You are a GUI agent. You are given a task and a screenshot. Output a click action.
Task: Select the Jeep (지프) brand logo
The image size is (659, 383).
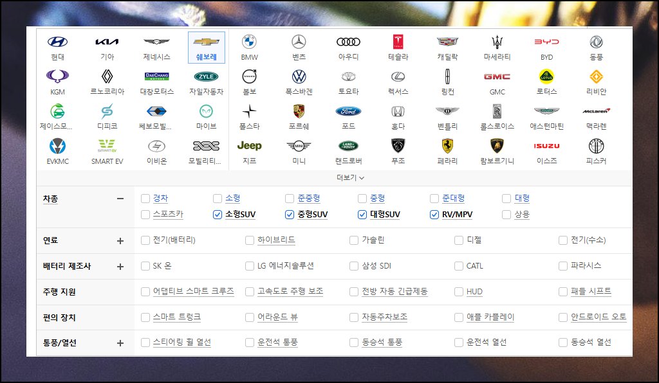point(250,146)
